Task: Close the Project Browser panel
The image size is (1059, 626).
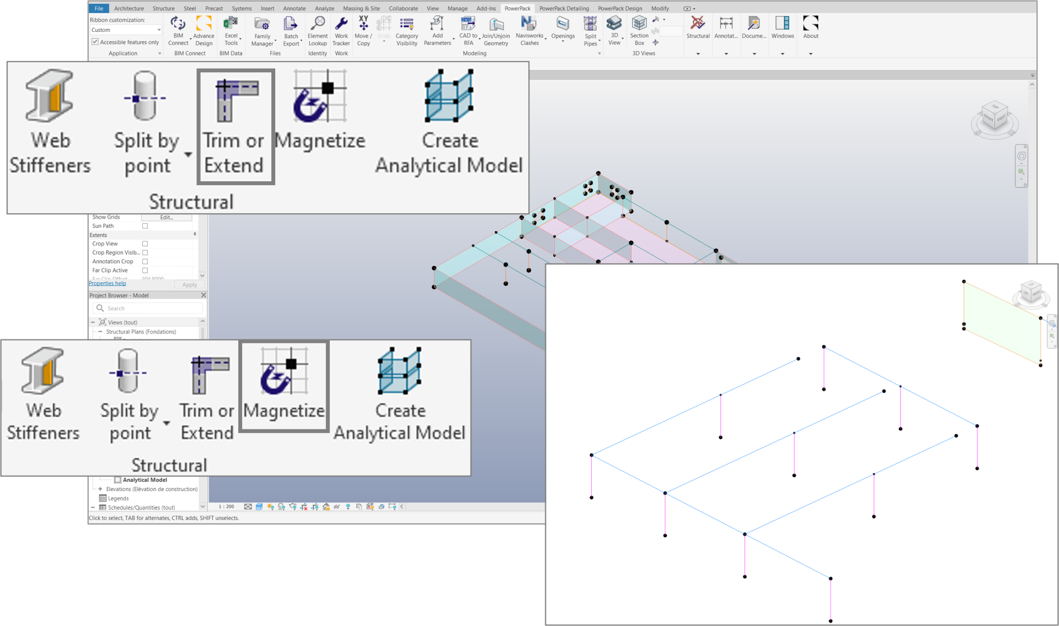Action: point(204,295)
